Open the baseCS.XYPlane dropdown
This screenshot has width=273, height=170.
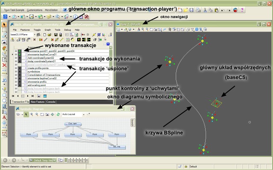tap(35, 35)
